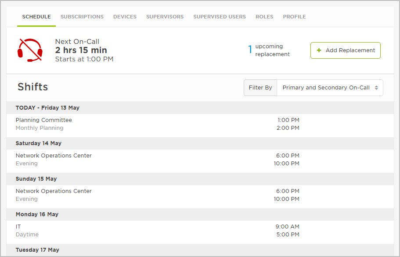This screenshot has width=400, height=257.
Task: Select the SUPERVISORS tab
Action: pos(165,17)
